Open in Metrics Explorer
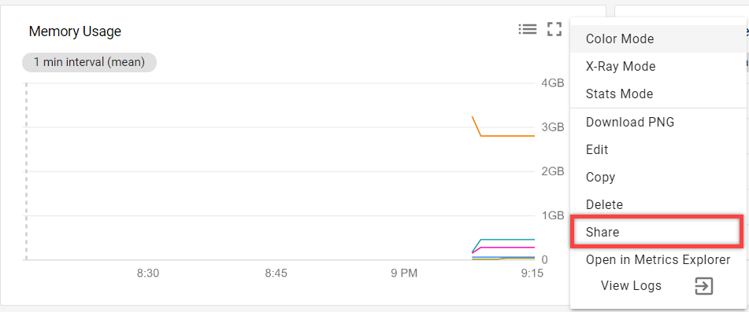 659,260
